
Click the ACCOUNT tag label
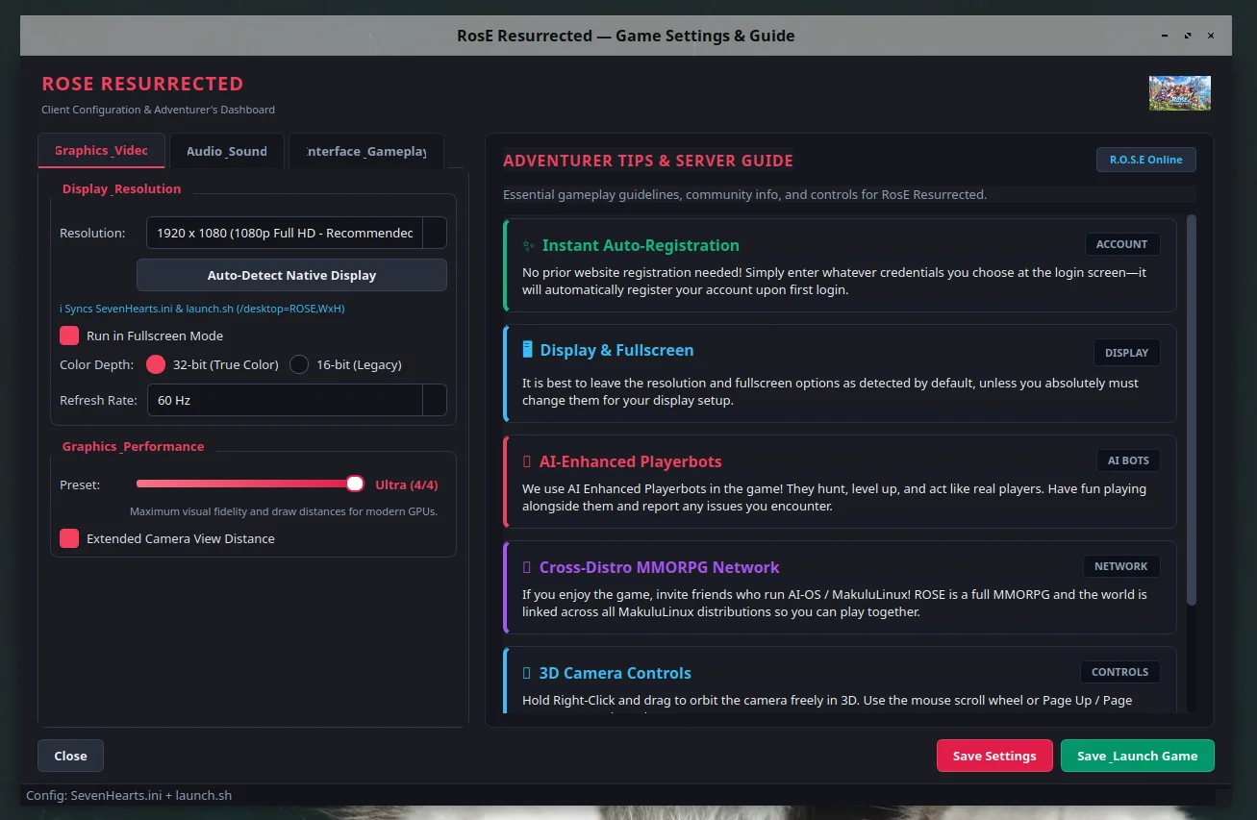pos(1121,244)
